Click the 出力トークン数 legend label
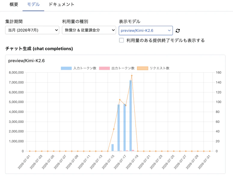The width and height of the screenshot is (233, 179). pos(123,68)
